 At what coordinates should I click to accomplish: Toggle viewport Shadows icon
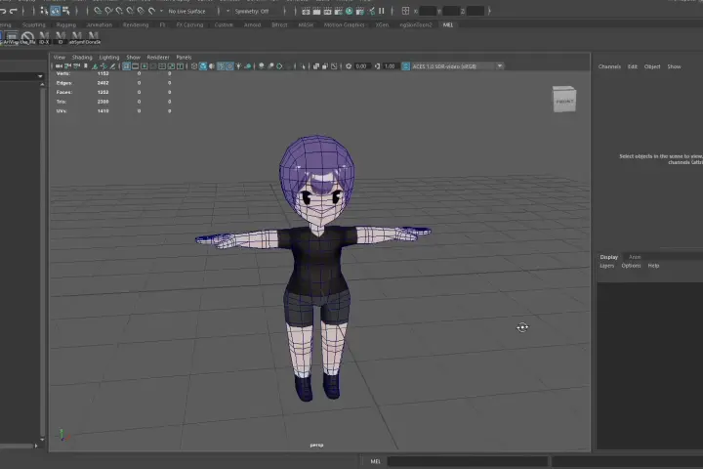(x=247, y=66)
